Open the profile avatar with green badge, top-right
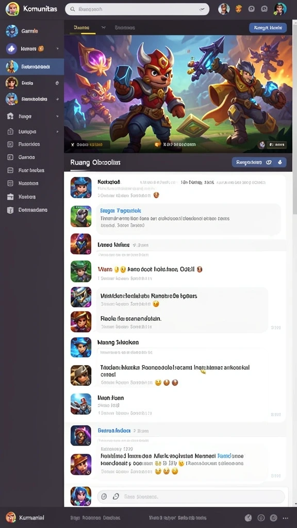Viewport: 297px width, 528px height. [280, 9]
